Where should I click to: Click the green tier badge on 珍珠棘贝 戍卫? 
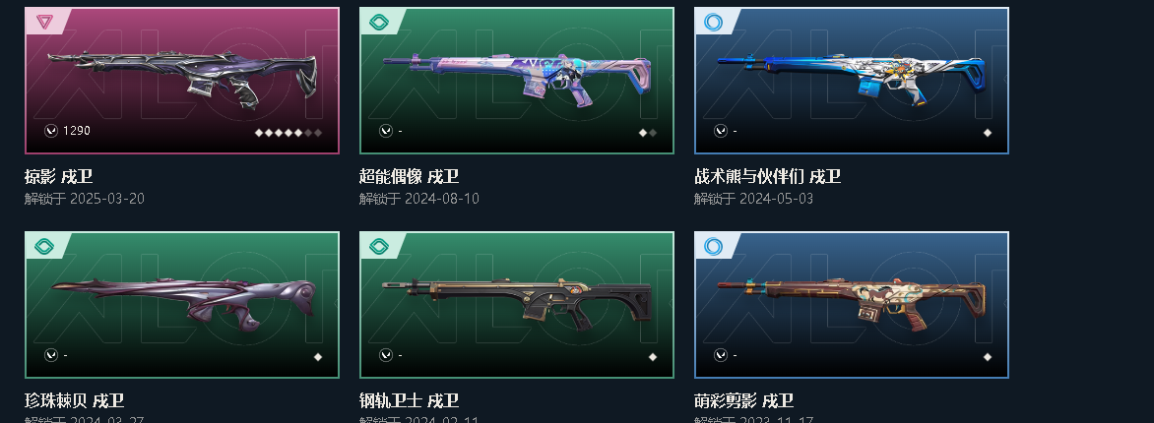44,247
